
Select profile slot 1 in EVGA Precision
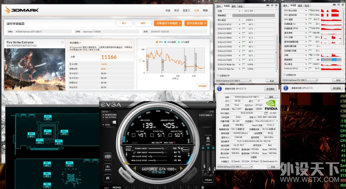point(126,187)
